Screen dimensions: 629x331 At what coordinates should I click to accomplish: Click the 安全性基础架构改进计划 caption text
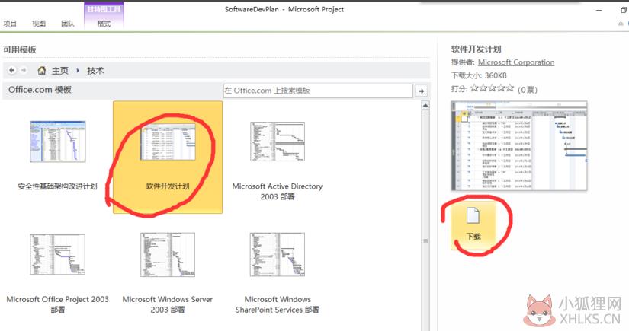click(58, 186)
